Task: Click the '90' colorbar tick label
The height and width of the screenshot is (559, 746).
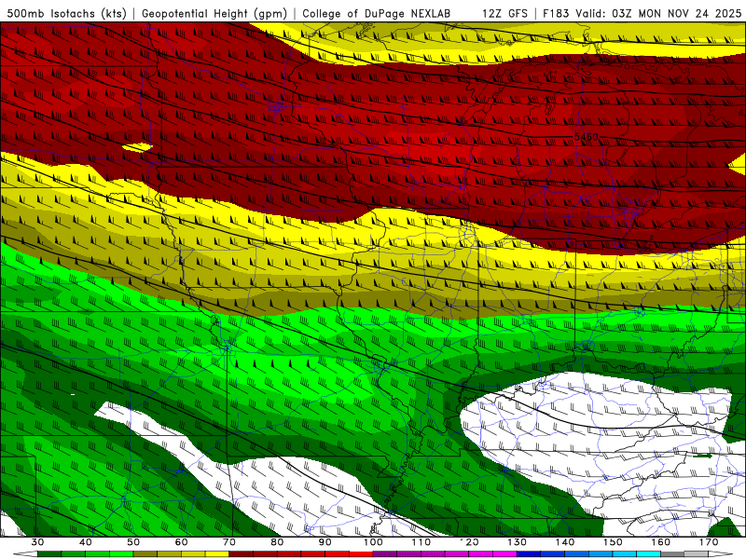Action: [x=325, y=542]
